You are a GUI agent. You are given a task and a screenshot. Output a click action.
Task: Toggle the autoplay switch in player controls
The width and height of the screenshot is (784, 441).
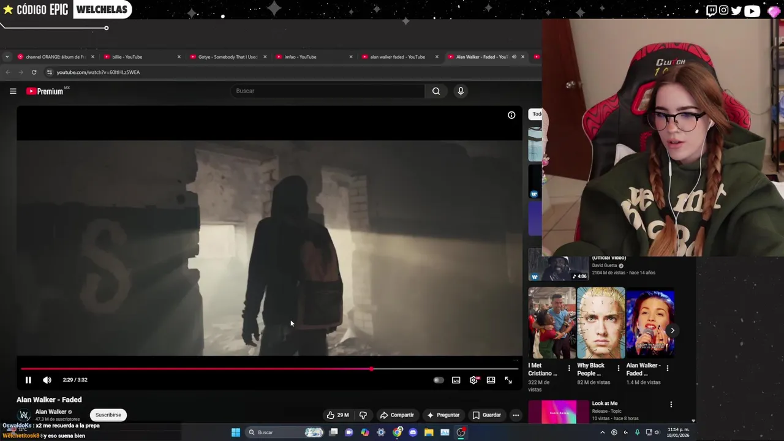[439, 380]
